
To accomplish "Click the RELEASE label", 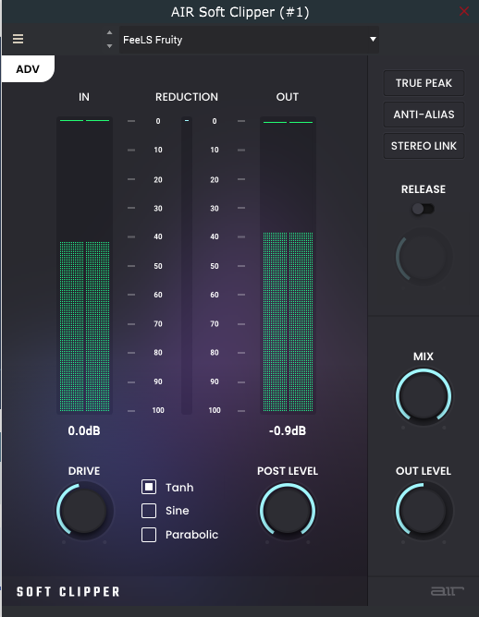I will point(424,189).
